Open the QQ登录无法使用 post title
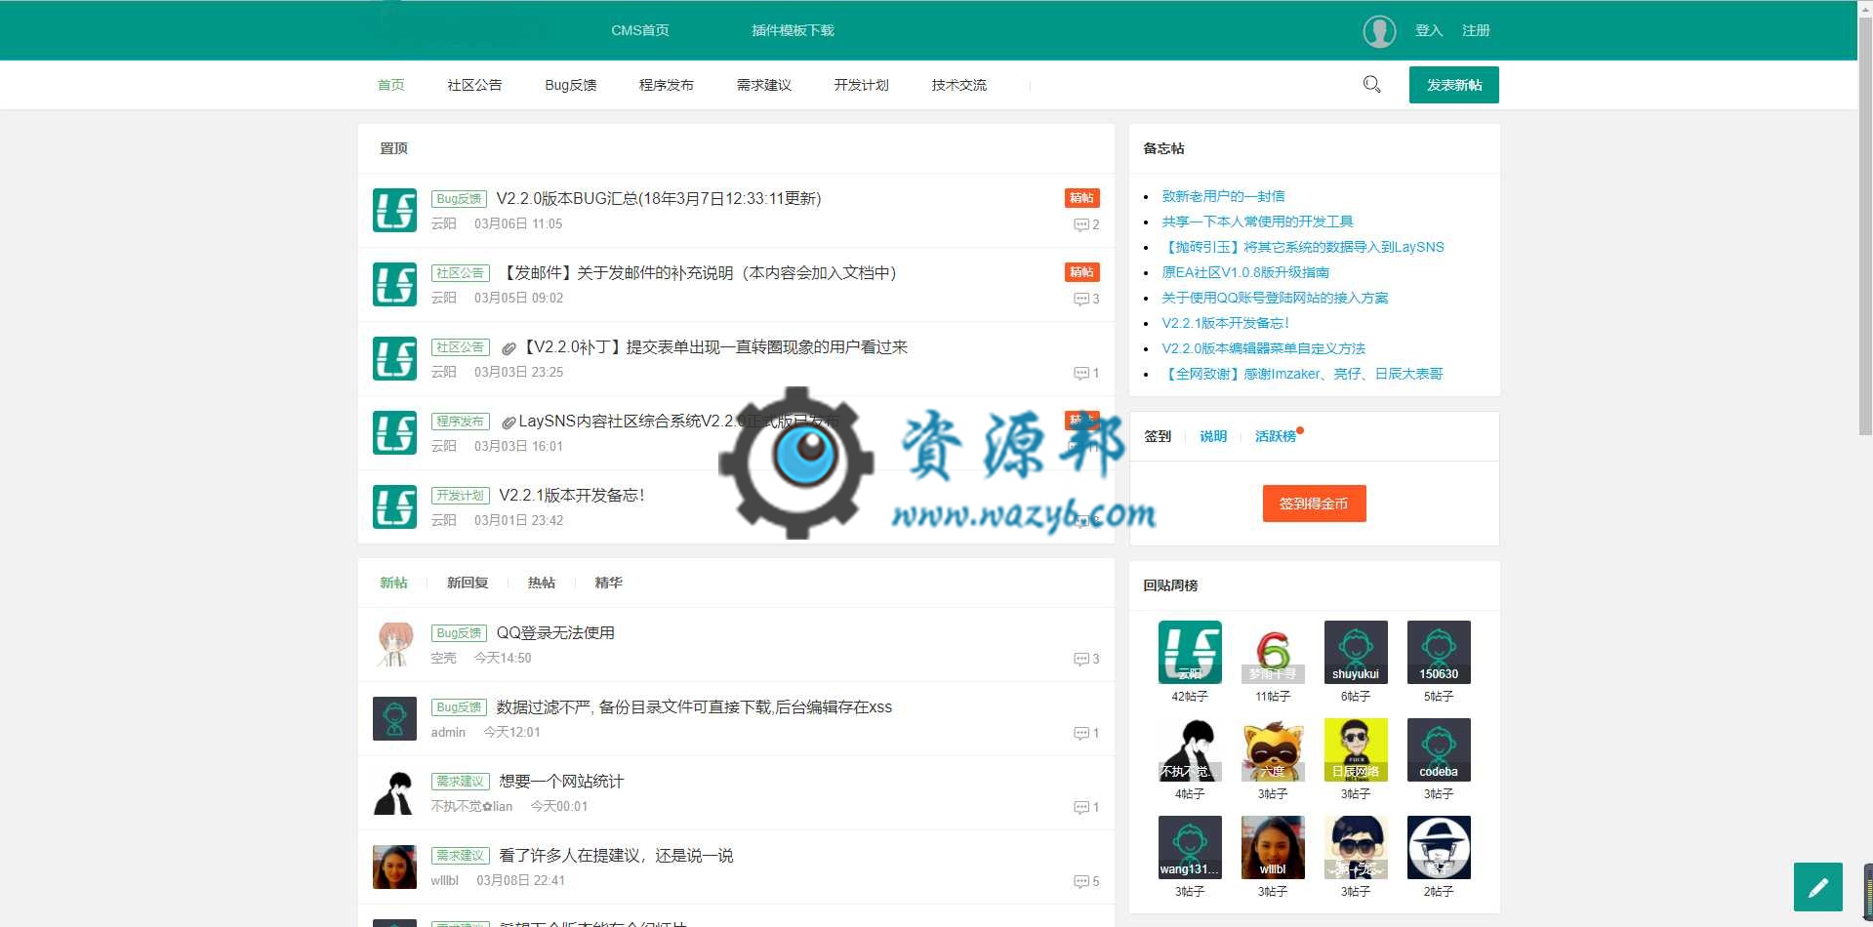Image resolution: width=1873 pixels, height=927 pixels. click(555, 632)
